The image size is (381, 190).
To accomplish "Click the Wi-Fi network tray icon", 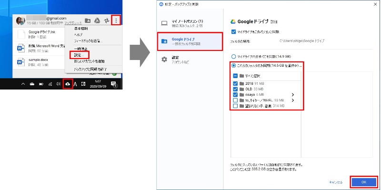I will (50, 84).
